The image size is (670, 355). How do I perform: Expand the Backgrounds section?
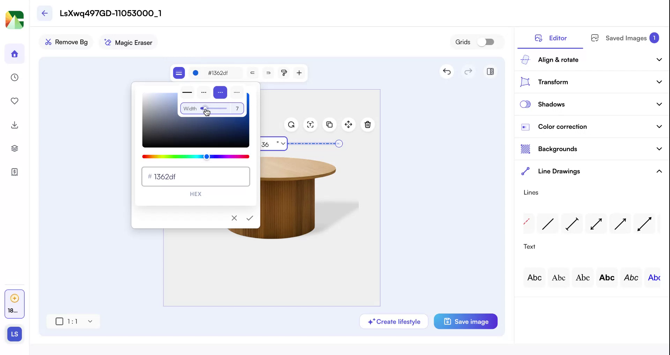pyautogui.click(x=591, y=149)
